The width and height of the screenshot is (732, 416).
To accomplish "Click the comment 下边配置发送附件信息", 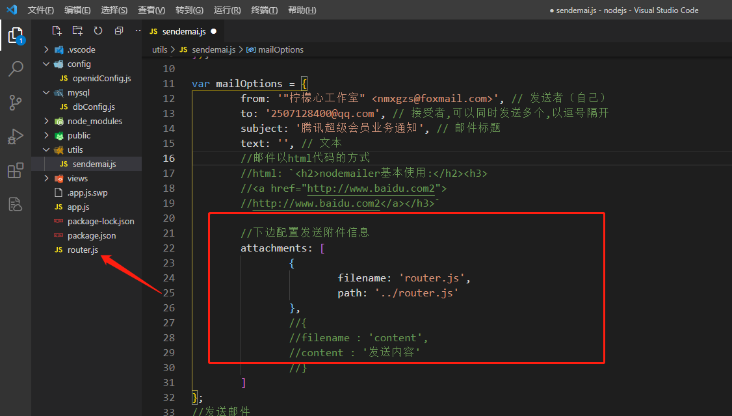I will (305, 232).
